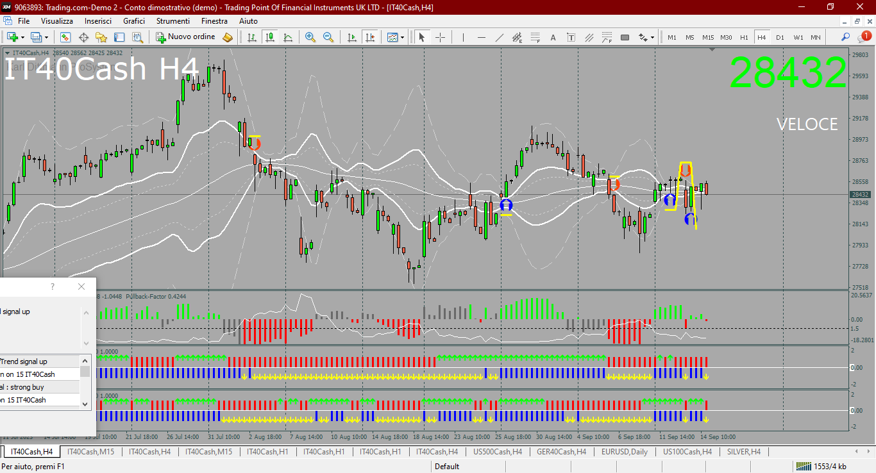
Task: Toggle chart auto scroll
Action: point(351,37)
